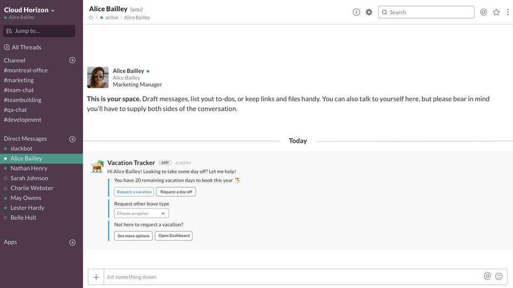Open the leave type dropdown
The image size is (513, 288).
[x=142, y=213]
